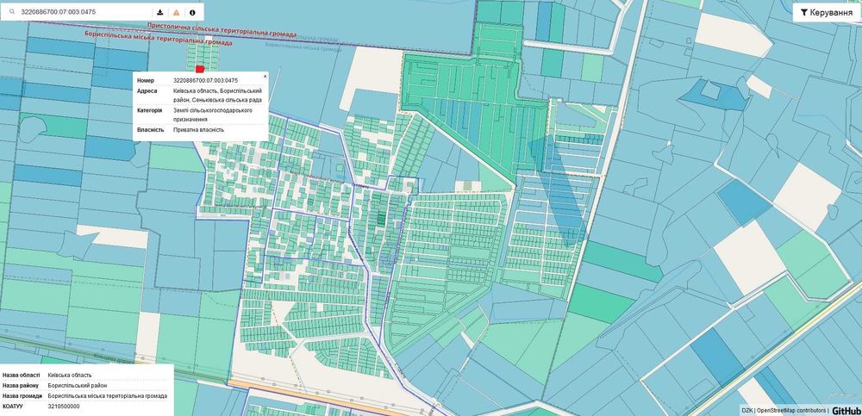The width and height of the screenshot is (862, 416).
Task: Open the Керування filter panel
Action: 827,12
